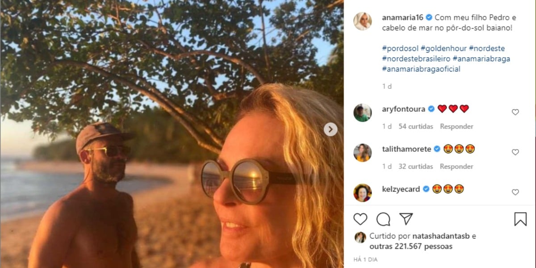Screen dimensions: 536x268
Task: Like the post with the heart icon
Action: [x=360, y=219]
